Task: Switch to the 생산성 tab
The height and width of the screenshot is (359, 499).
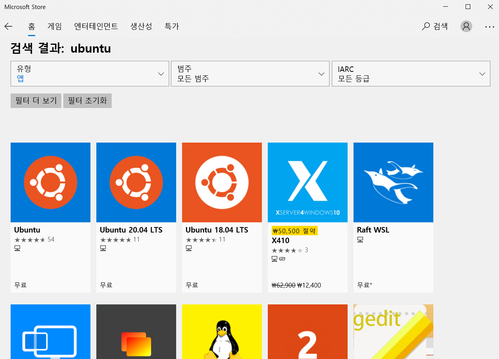Action: coord(141,26)
